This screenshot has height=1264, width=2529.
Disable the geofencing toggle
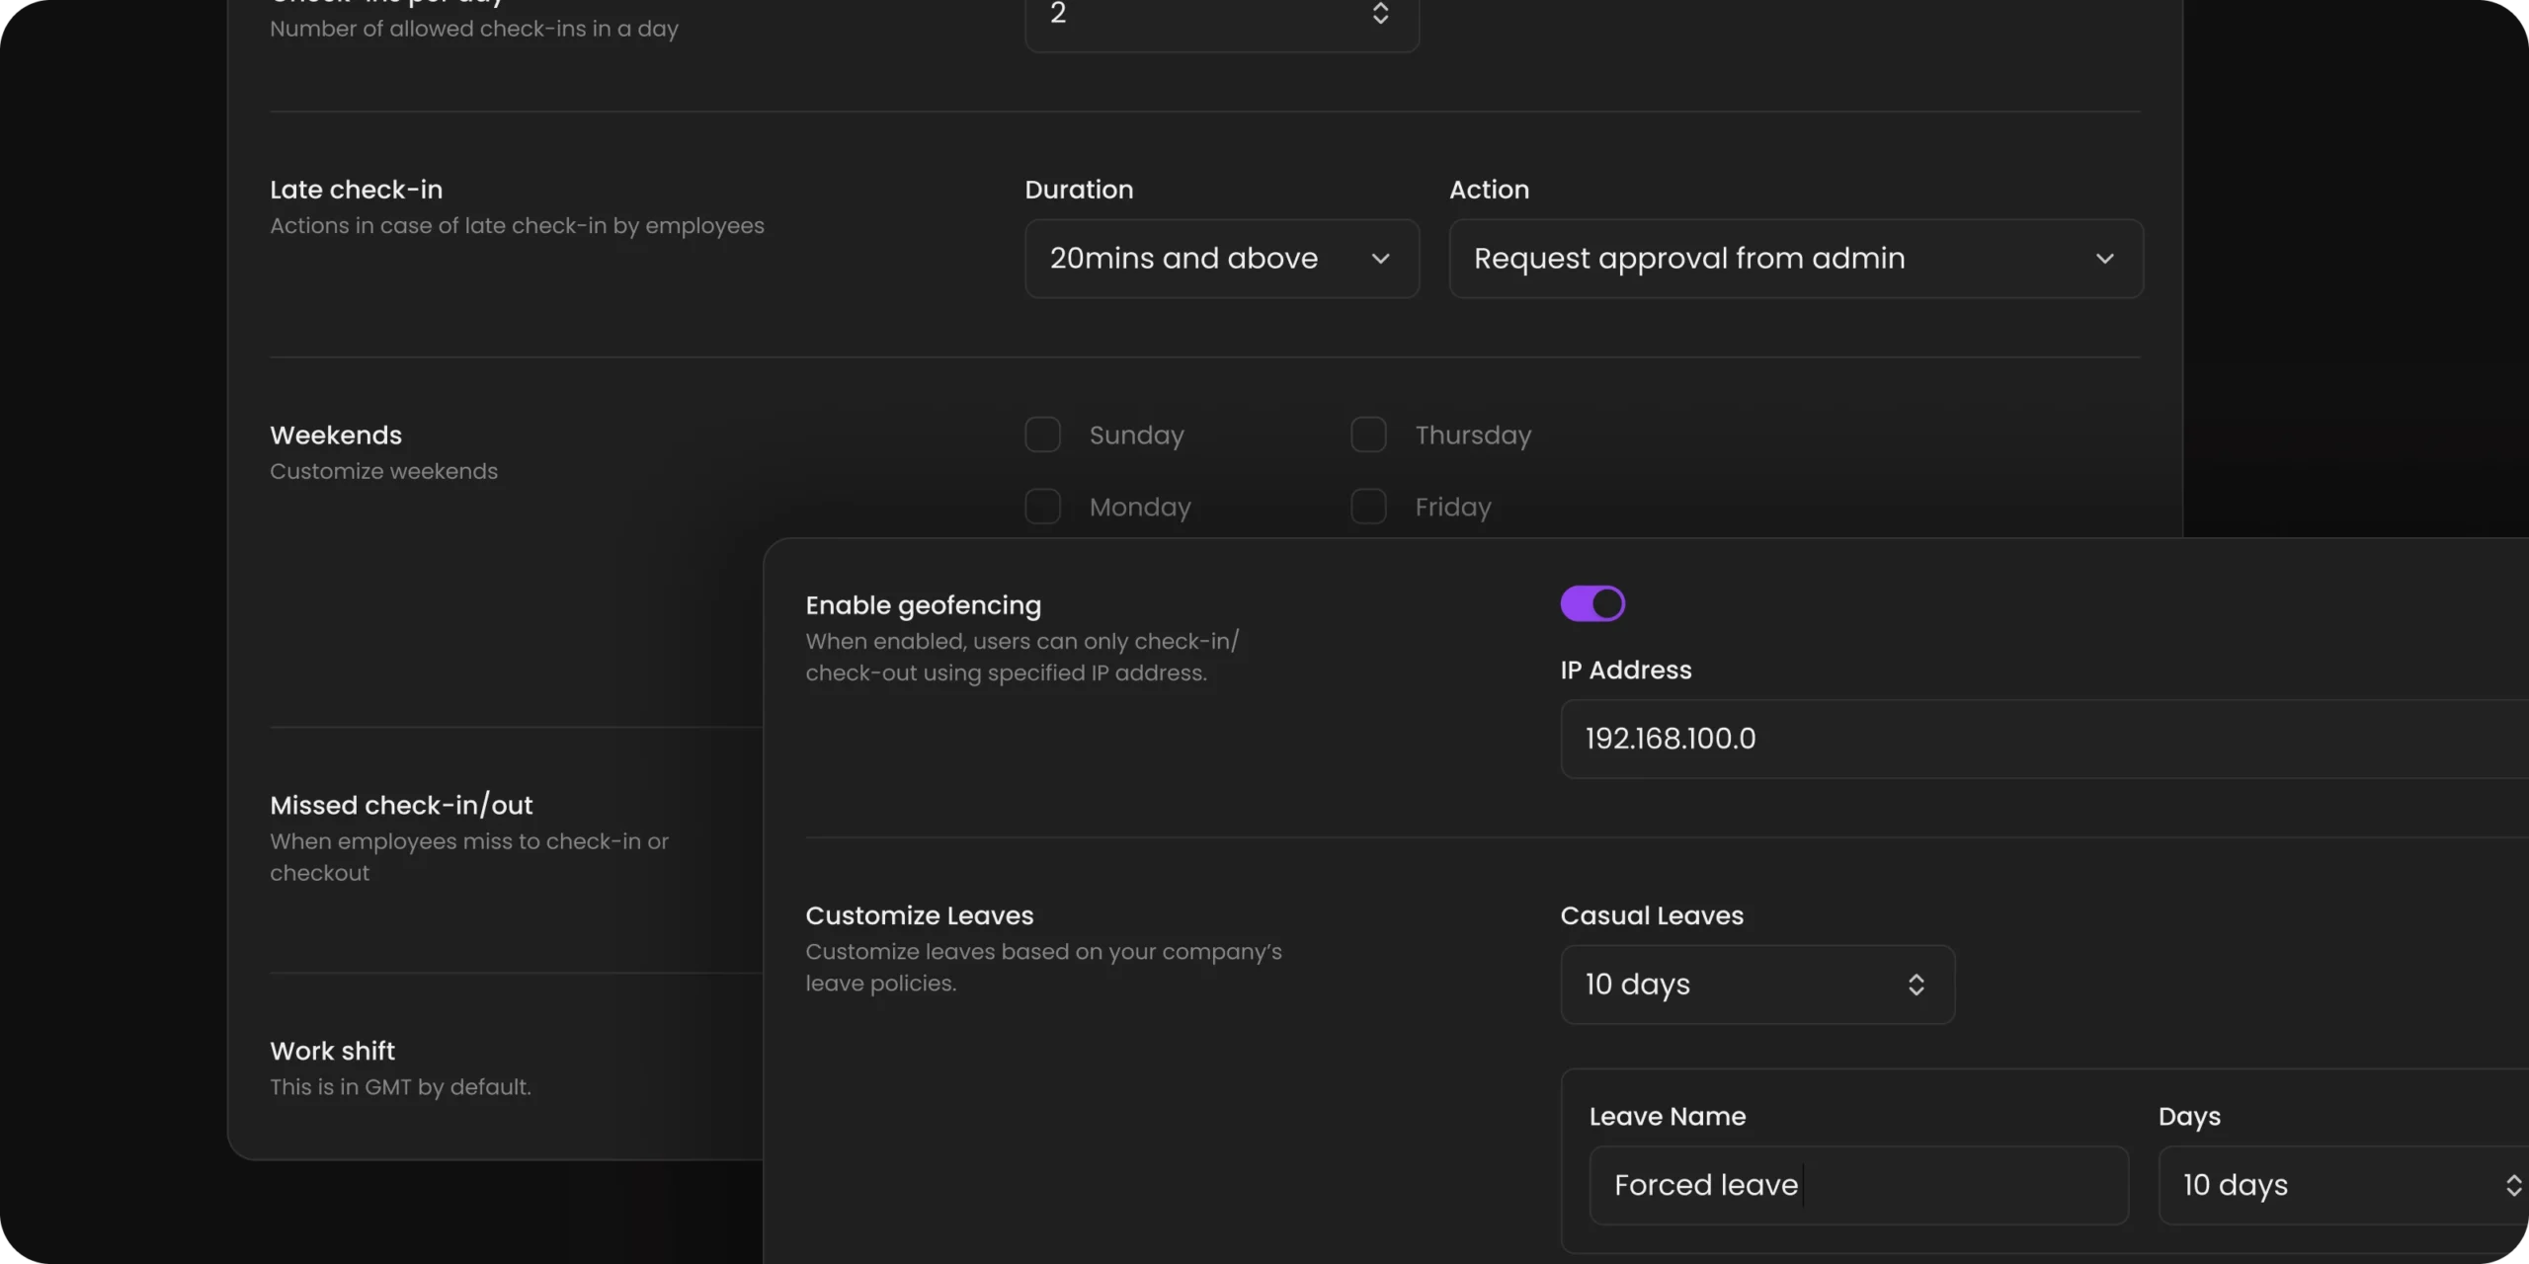[1592, 603]
